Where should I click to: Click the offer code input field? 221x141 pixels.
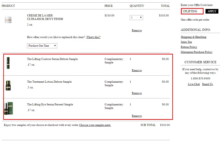pyautogui.click(x=192, y=11)
